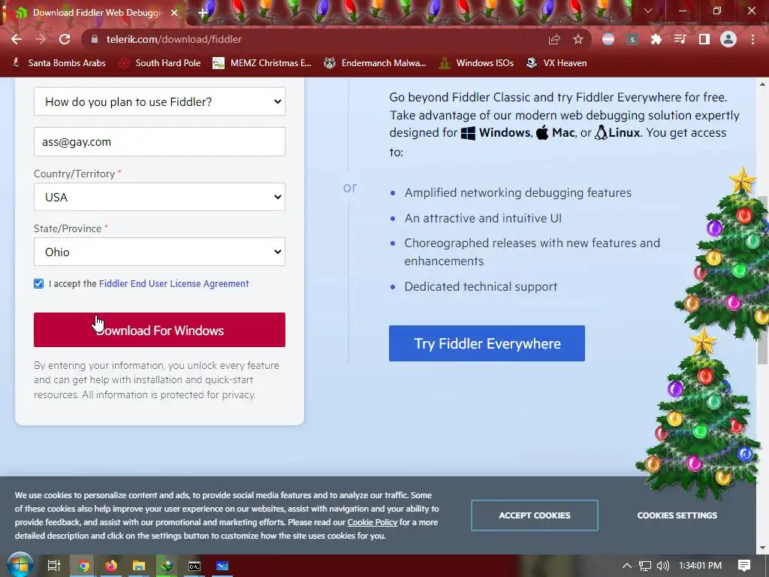Image resolution: width=769 pixels, height=577 pixels.
Task: Open the South Hard Pole bookmark
Action: pyautogui.click(x=160, y=63)
